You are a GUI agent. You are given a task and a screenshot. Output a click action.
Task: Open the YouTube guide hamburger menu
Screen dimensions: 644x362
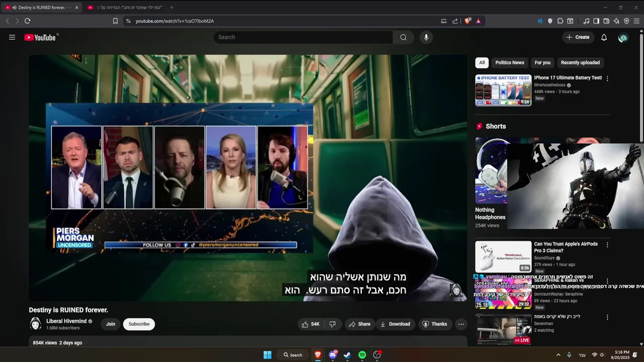click(x=12, y=37)
